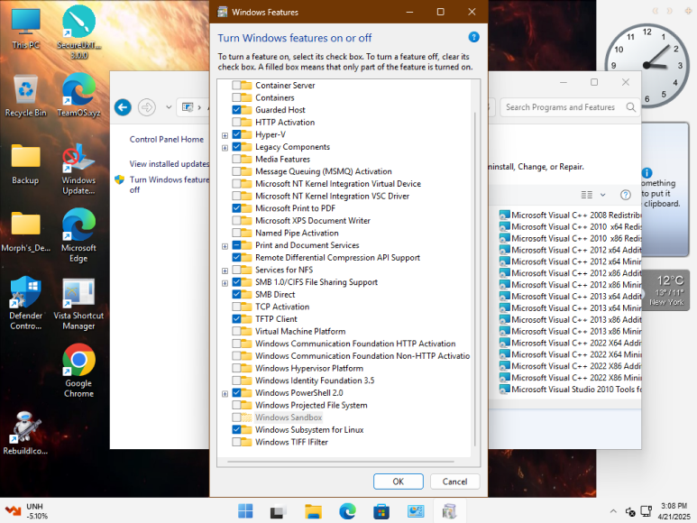Click the Windows Features taskbar icon
This screenshot has height=523, width=697.
(x=449, y=511)
